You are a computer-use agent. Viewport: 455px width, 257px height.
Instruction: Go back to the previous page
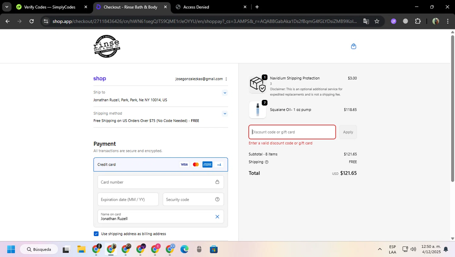[x=8, y=21]
